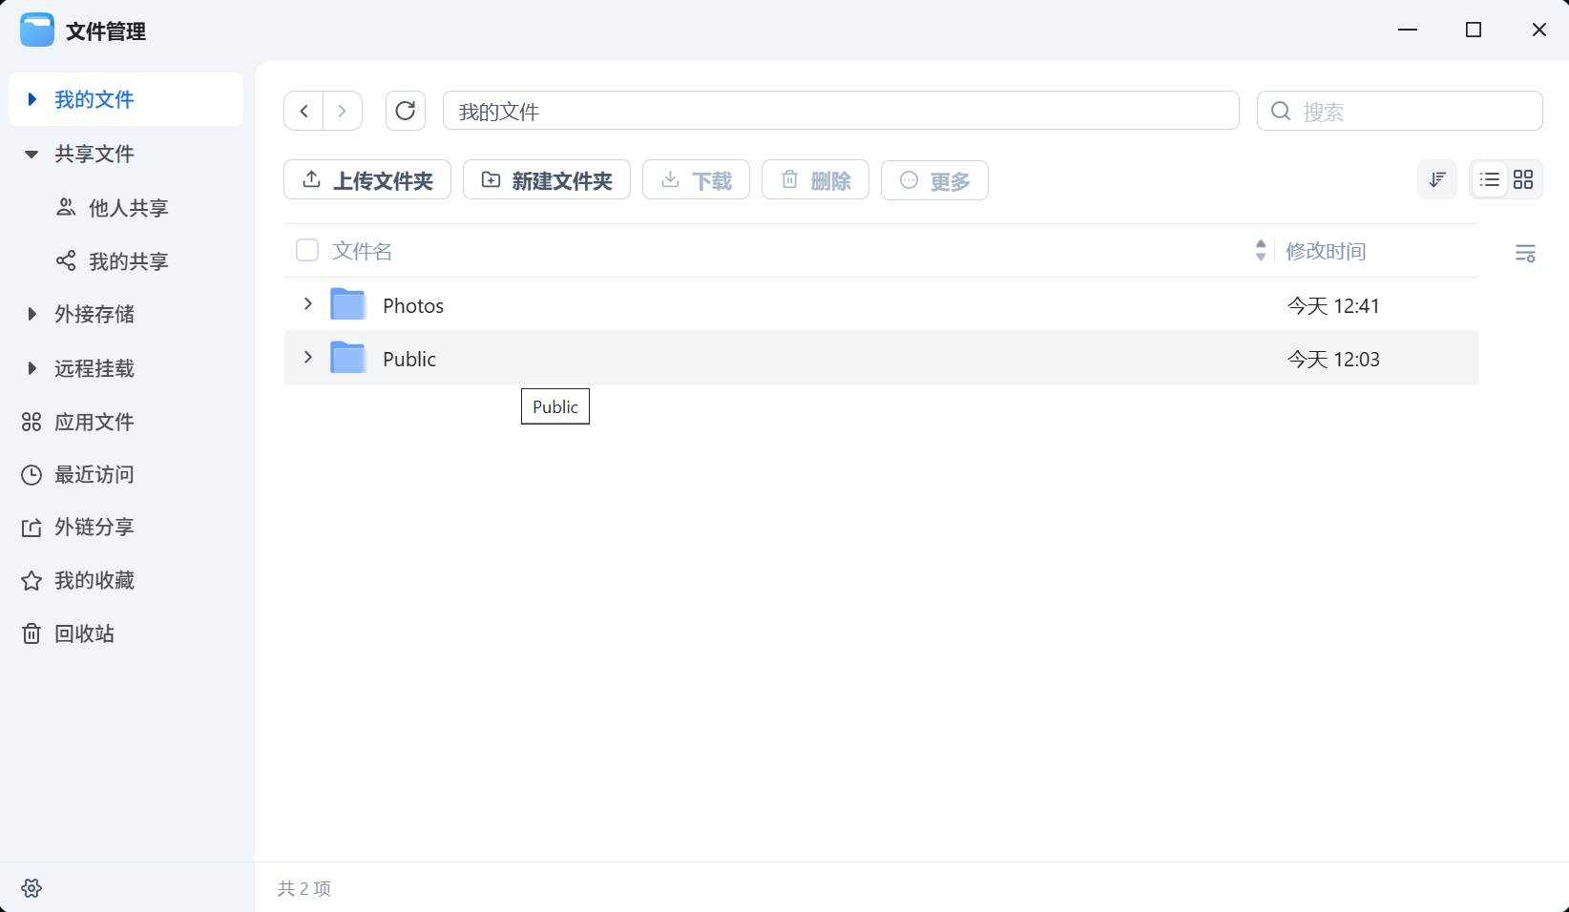This screenshot has width=1569, height=912.
Task: Switch to grid view
Action: point(1523,179)
